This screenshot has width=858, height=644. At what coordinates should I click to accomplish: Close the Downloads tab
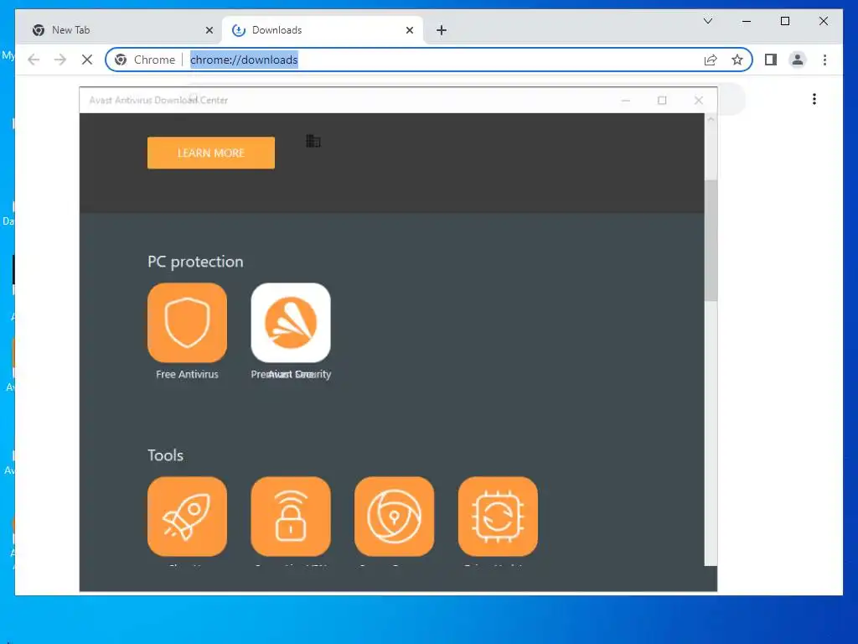(409, 30)
